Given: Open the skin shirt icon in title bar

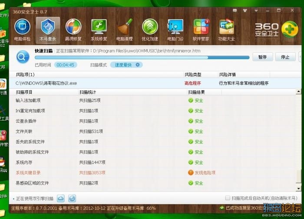Looking at the screenshot, I should pos(245,10).
